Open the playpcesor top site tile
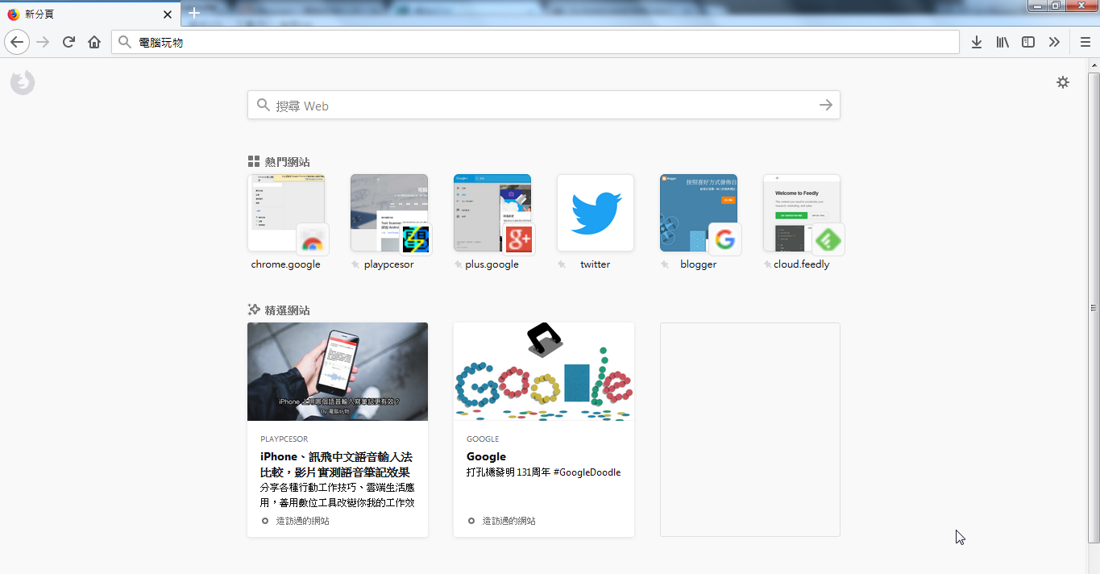 click(389, 213)
